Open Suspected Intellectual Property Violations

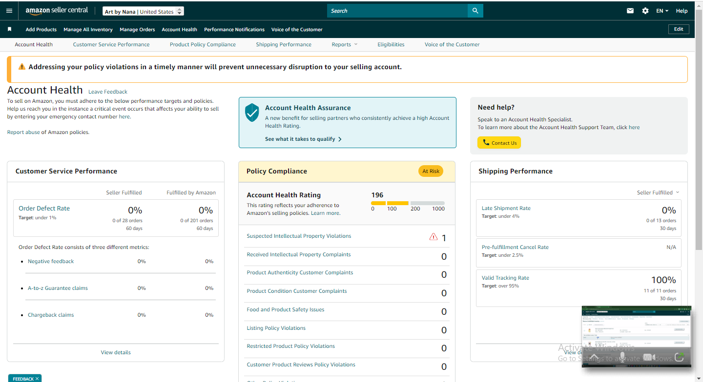tap(299, 236)
